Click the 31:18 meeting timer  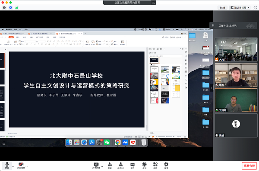pyautogui.click(x=222, y=8)
